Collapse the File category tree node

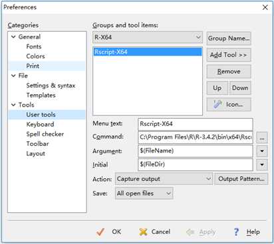pyautogui.click(x=13, y=76)
